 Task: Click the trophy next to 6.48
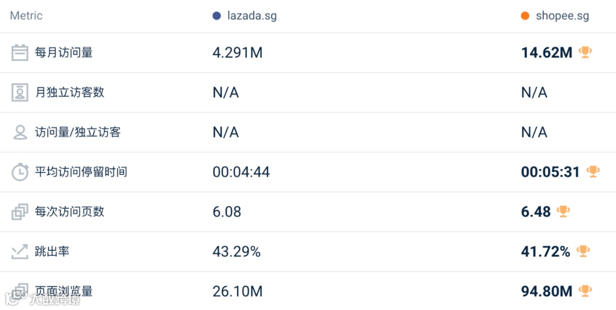[564, 211]
